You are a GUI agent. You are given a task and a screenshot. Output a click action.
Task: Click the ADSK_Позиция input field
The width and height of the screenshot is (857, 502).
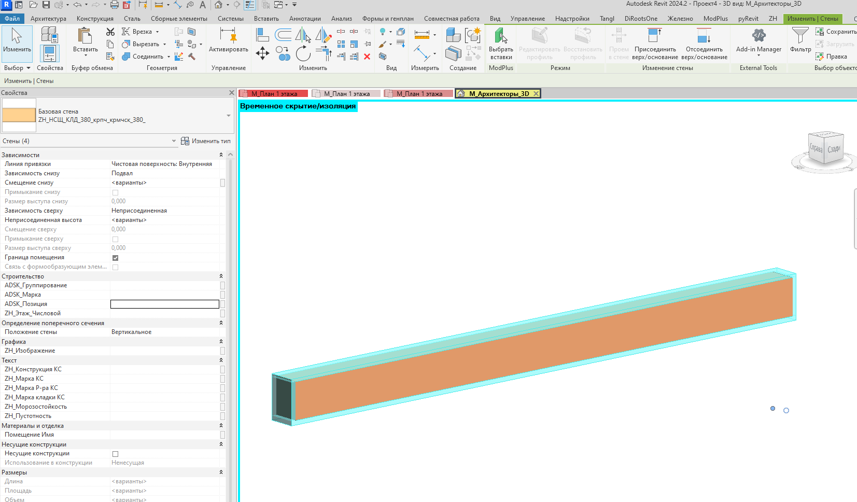pyautogui.click(x=165, y=304)
